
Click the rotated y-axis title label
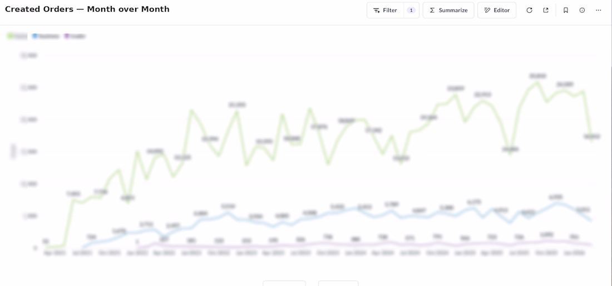coord(13,151)
